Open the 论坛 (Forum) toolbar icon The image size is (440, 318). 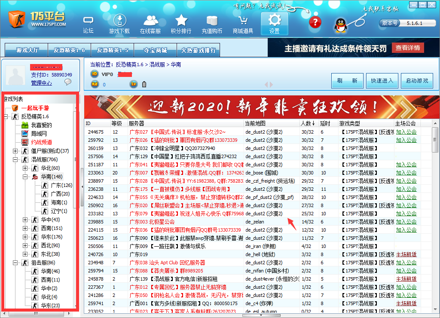coord(88,24)
